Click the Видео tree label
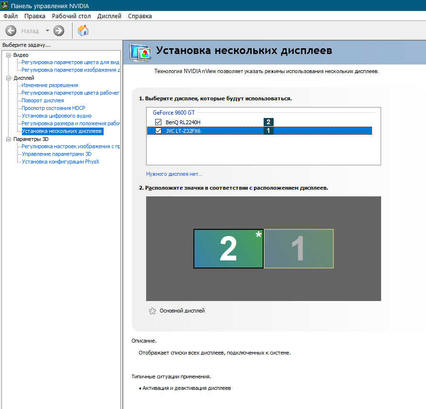The image size is (426, 409). [x=21, y=55]
